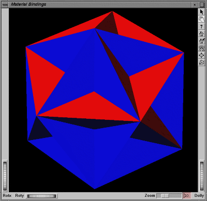207x201 pixels.
Task: Toggle perspective camera cube icon
Action: click(201, 62)
